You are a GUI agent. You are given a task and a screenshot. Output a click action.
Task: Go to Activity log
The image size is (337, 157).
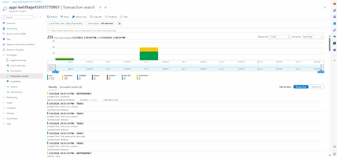click(x=11, y=29)
